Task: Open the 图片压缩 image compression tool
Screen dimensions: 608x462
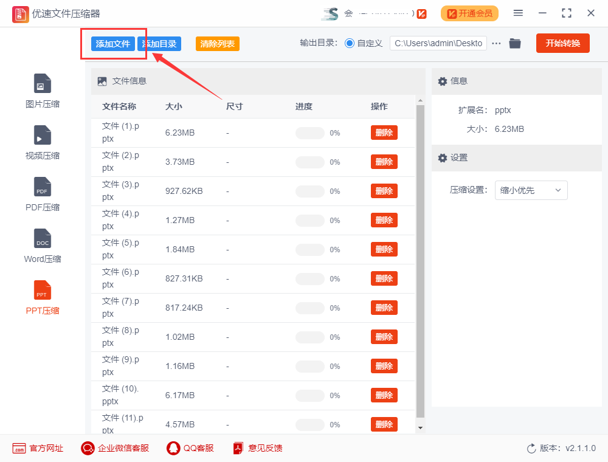Action: pyautogui.click(x=43, y=91)
